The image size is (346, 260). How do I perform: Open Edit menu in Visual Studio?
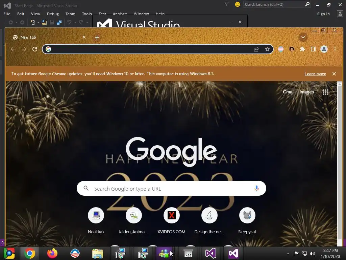coord(21,14)
